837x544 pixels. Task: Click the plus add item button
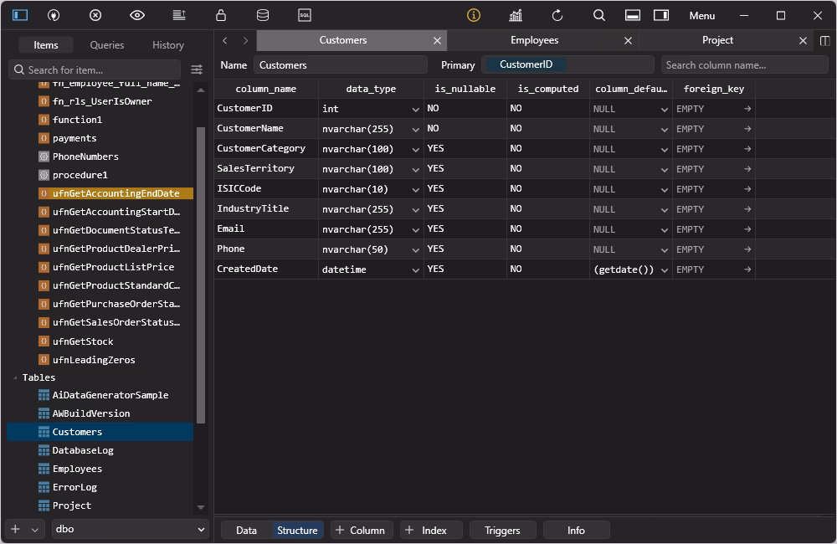click(15, 529)
